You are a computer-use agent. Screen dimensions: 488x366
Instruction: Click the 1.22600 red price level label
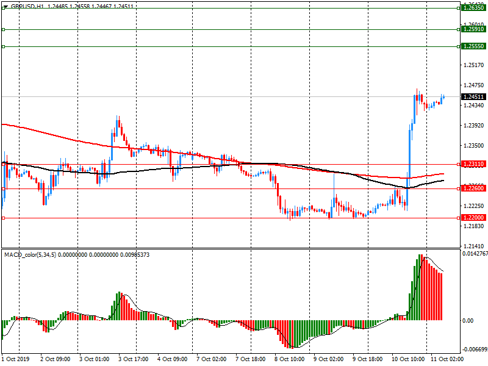click(473, 188)
